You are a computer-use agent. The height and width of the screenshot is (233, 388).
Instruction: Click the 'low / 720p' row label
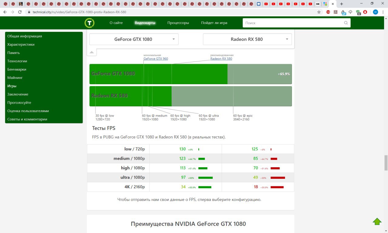tap(135, 149)
